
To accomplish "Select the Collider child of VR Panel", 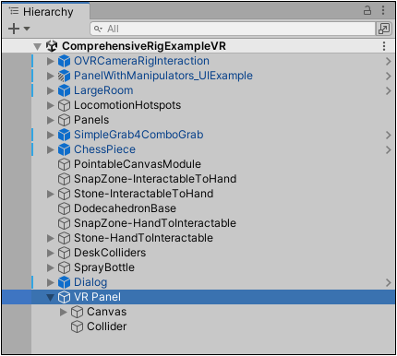I will 106,326.
